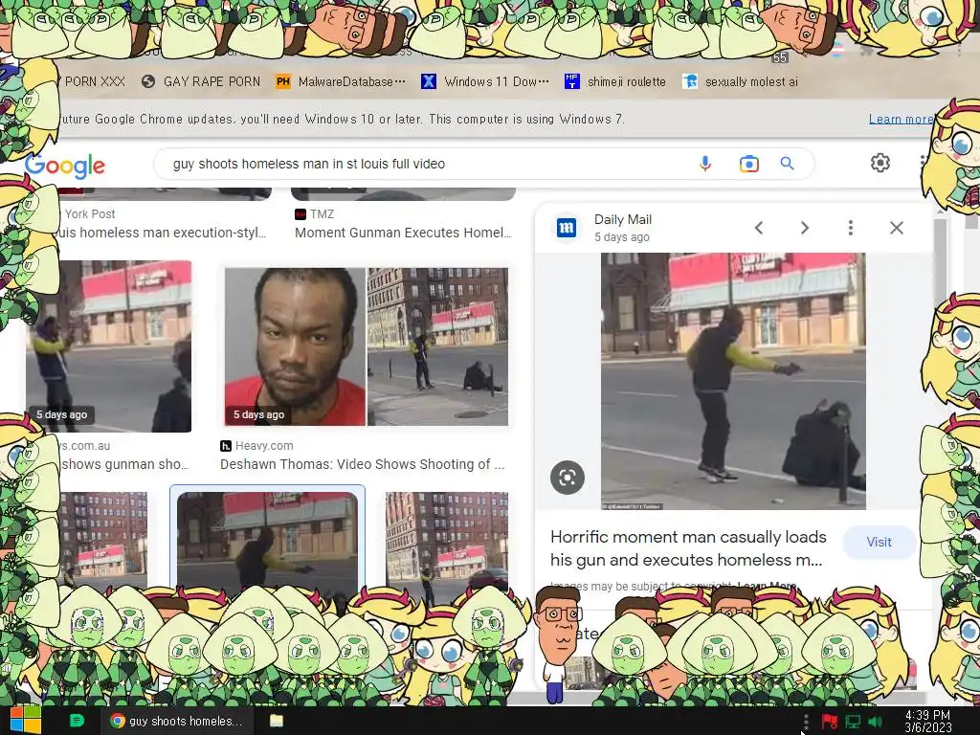980x735 pixels.
Task: Click inside the Google search query field
Action: point(425,164)
